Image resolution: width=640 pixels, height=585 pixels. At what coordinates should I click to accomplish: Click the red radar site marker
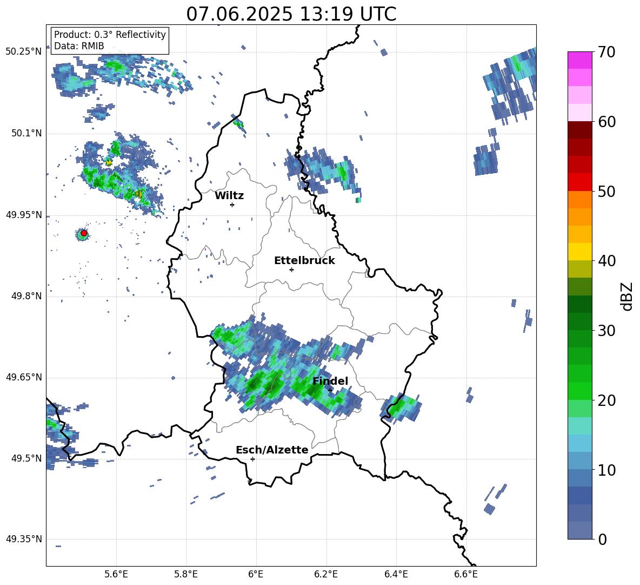pos(84,233)
